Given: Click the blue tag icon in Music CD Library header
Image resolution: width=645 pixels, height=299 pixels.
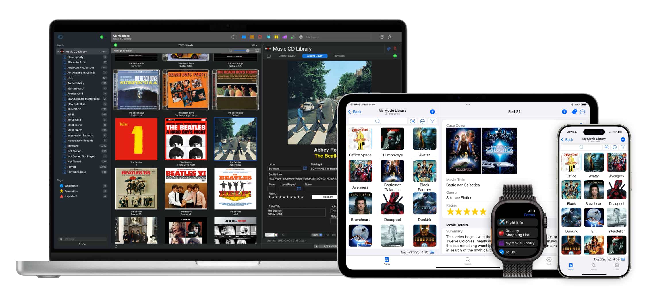Looking at the screenshot, I should pyautogui.click(x=389, y=49).
